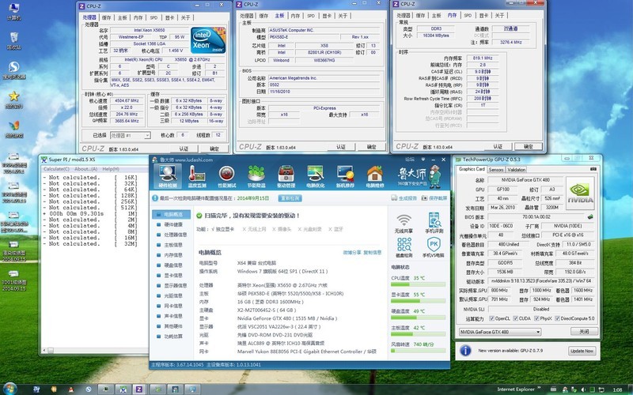This screenshot has height=395, width=633.
Task: Open 处理器 #1 selection dropdown in CPU-Z
Action: (130, 135)
